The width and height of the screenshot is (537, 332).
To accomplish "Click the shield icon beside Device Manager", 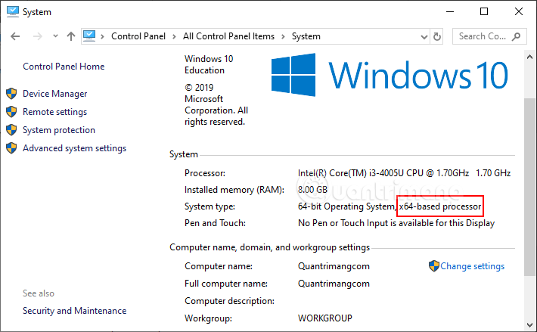I will click(11, 94).
